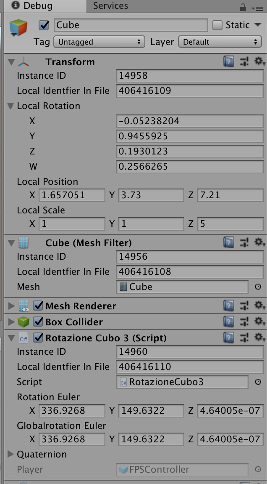Click the Transform Instance ID field 14958
The height and width of the screenshot is (484, 267).
pos(190,75)
